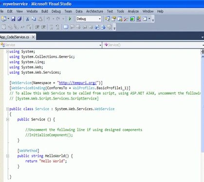The width and height of the screenshot is (204, 182).
Task: Open the Edit menu
Action: 10,11
